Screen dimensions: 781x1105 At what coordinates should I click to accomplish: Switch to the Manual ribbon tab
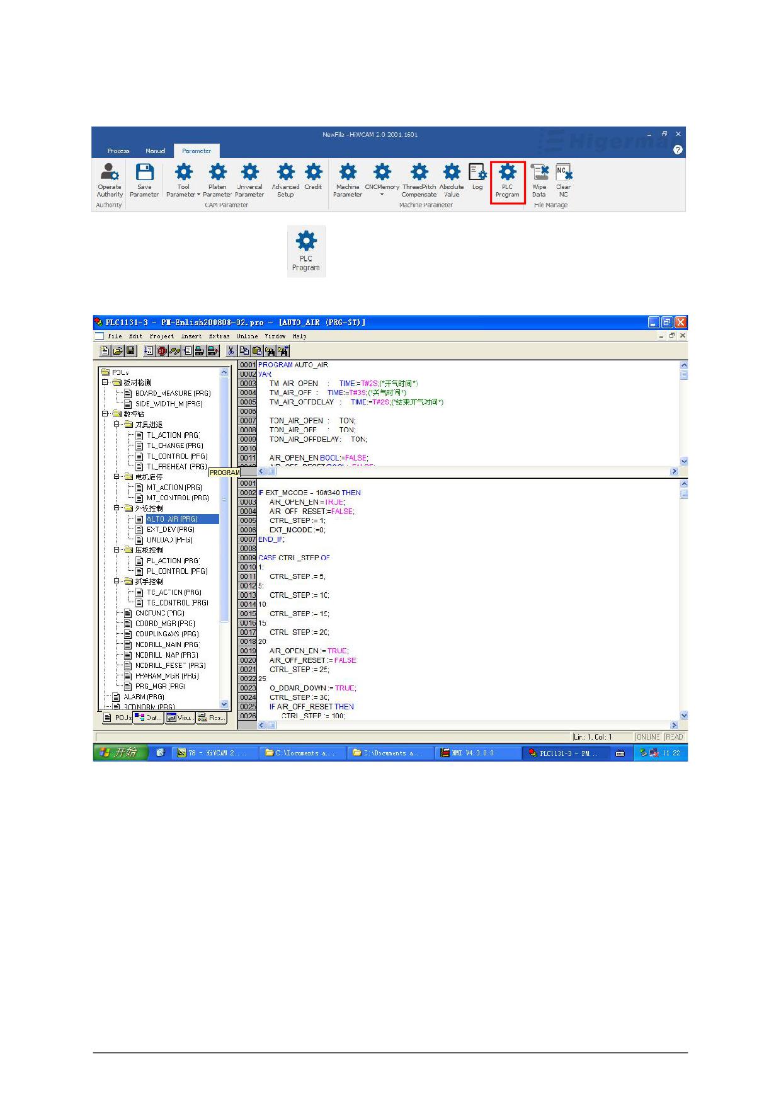click(x=156, y=151)
